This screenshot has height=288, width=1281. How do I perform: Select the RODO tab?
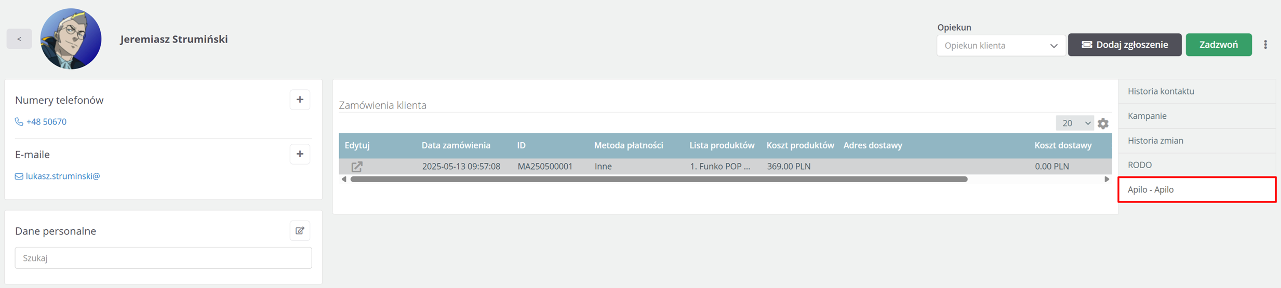pos(1140,165)
